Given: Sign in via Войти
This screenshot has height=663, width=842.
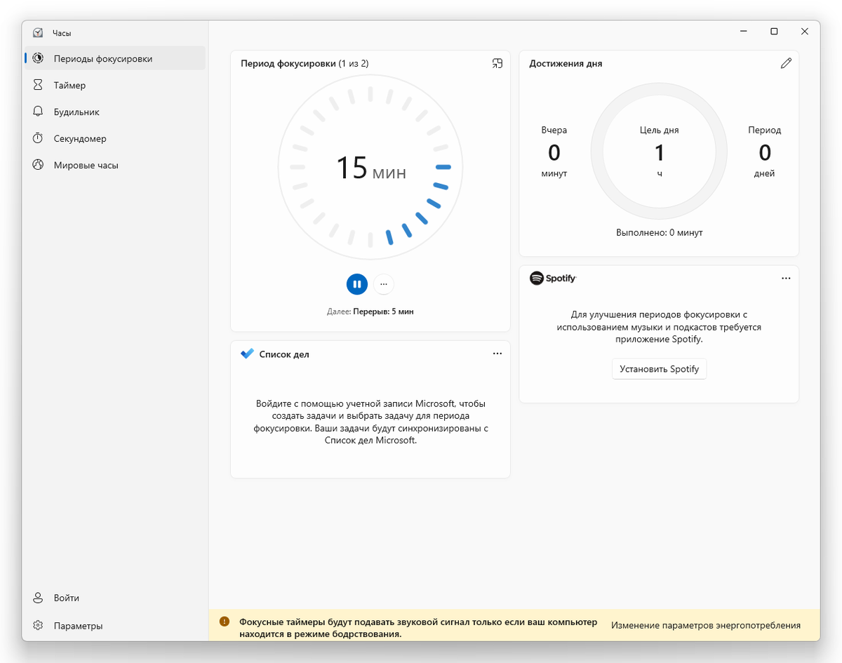Looking at the screenshot, I should click(x=115, y=598).
